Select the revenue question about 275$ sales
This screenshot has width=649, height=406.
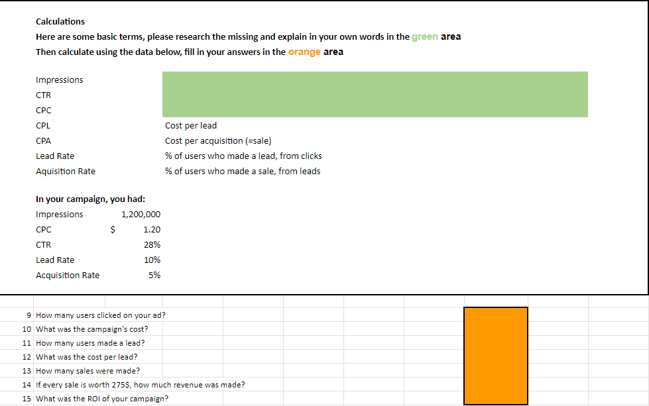click(141, 385)
